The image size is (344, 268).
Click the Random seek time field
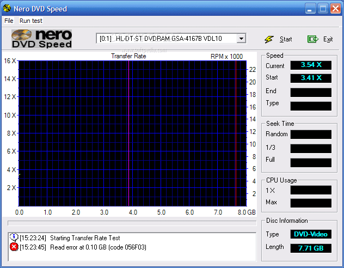pos(311,135)
